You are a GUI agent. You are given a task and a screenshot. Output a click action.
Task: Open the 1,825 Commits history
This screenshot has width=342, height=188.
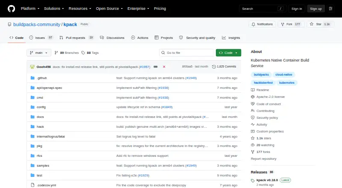[x=224, y=67]
